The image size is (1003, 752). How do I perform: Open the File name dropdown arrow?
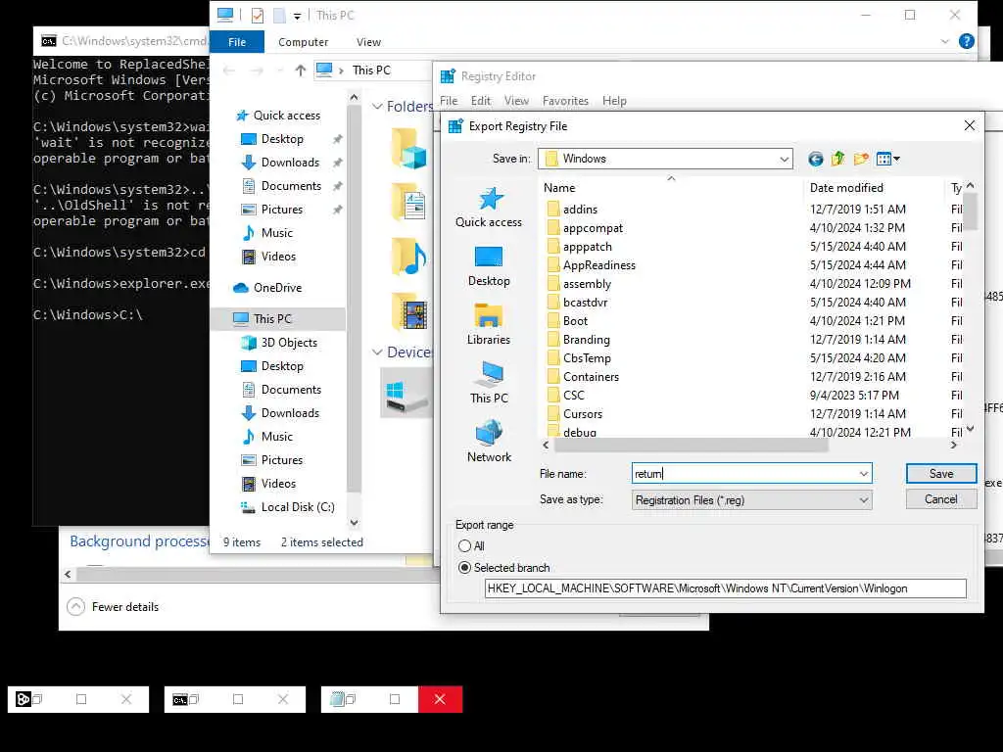click(x=864, y=474)
